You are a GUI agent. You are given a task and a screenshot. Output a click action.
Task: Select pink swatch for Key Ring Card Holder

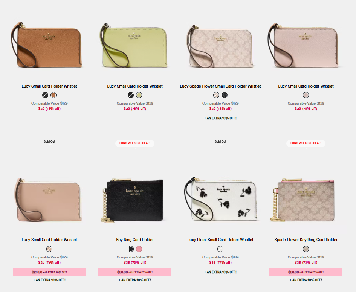coord(139,249)
